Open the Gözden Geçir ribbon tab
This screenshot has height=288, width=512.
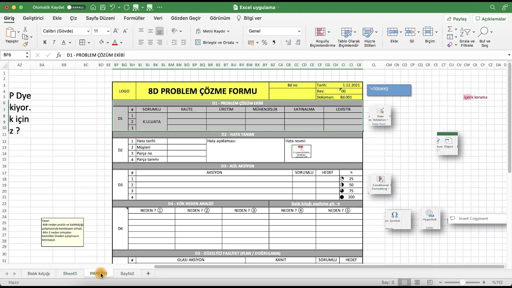click(186, 18)
